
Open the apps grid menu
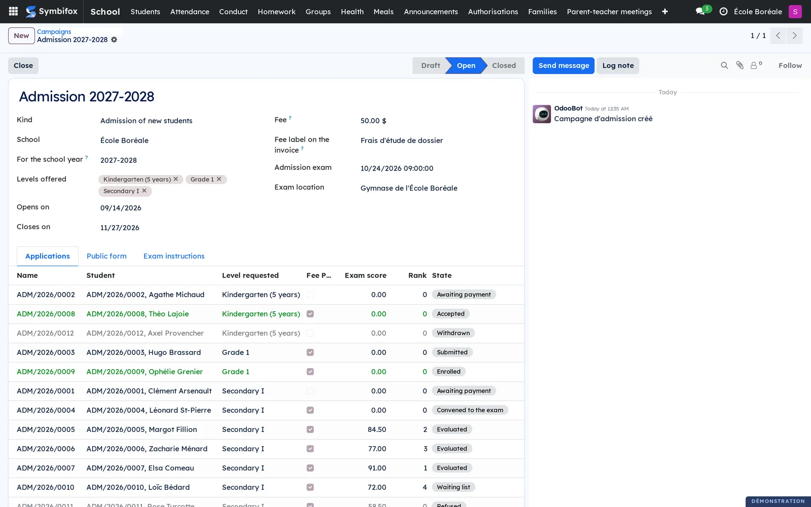(x=14, y=11)
